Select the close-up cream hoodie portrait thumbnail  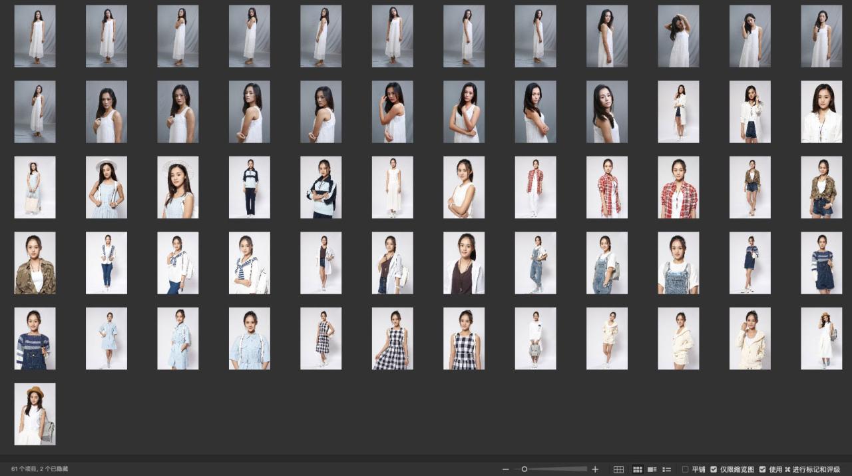click(749, 338)
